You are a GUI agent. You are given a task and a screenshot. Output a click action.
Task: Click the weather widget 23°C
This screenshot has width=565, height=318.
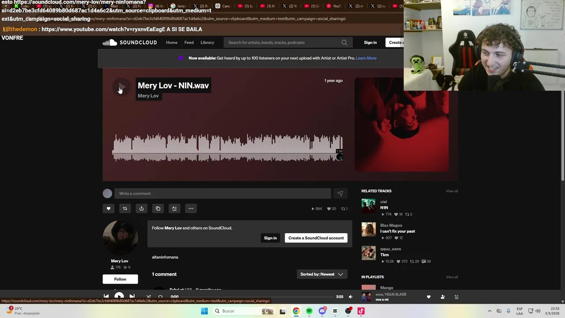tap(22, 311)
